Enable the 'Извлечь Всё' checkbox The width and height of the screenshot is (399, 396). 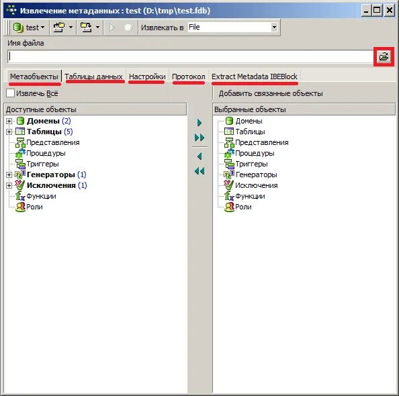(11, 93)
